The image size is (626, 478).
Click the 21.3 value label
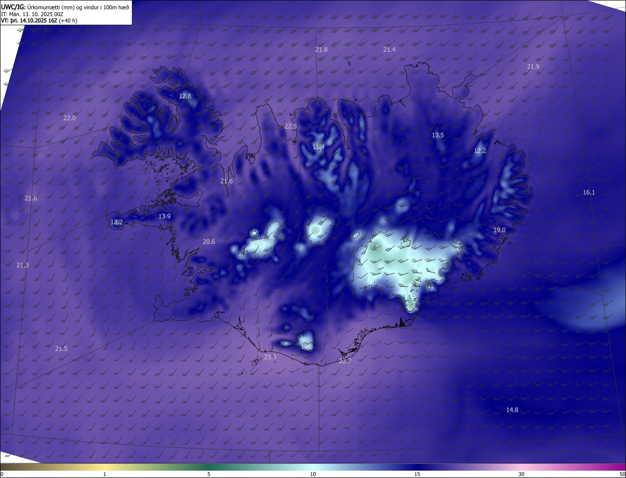click(x=22, y=265)
